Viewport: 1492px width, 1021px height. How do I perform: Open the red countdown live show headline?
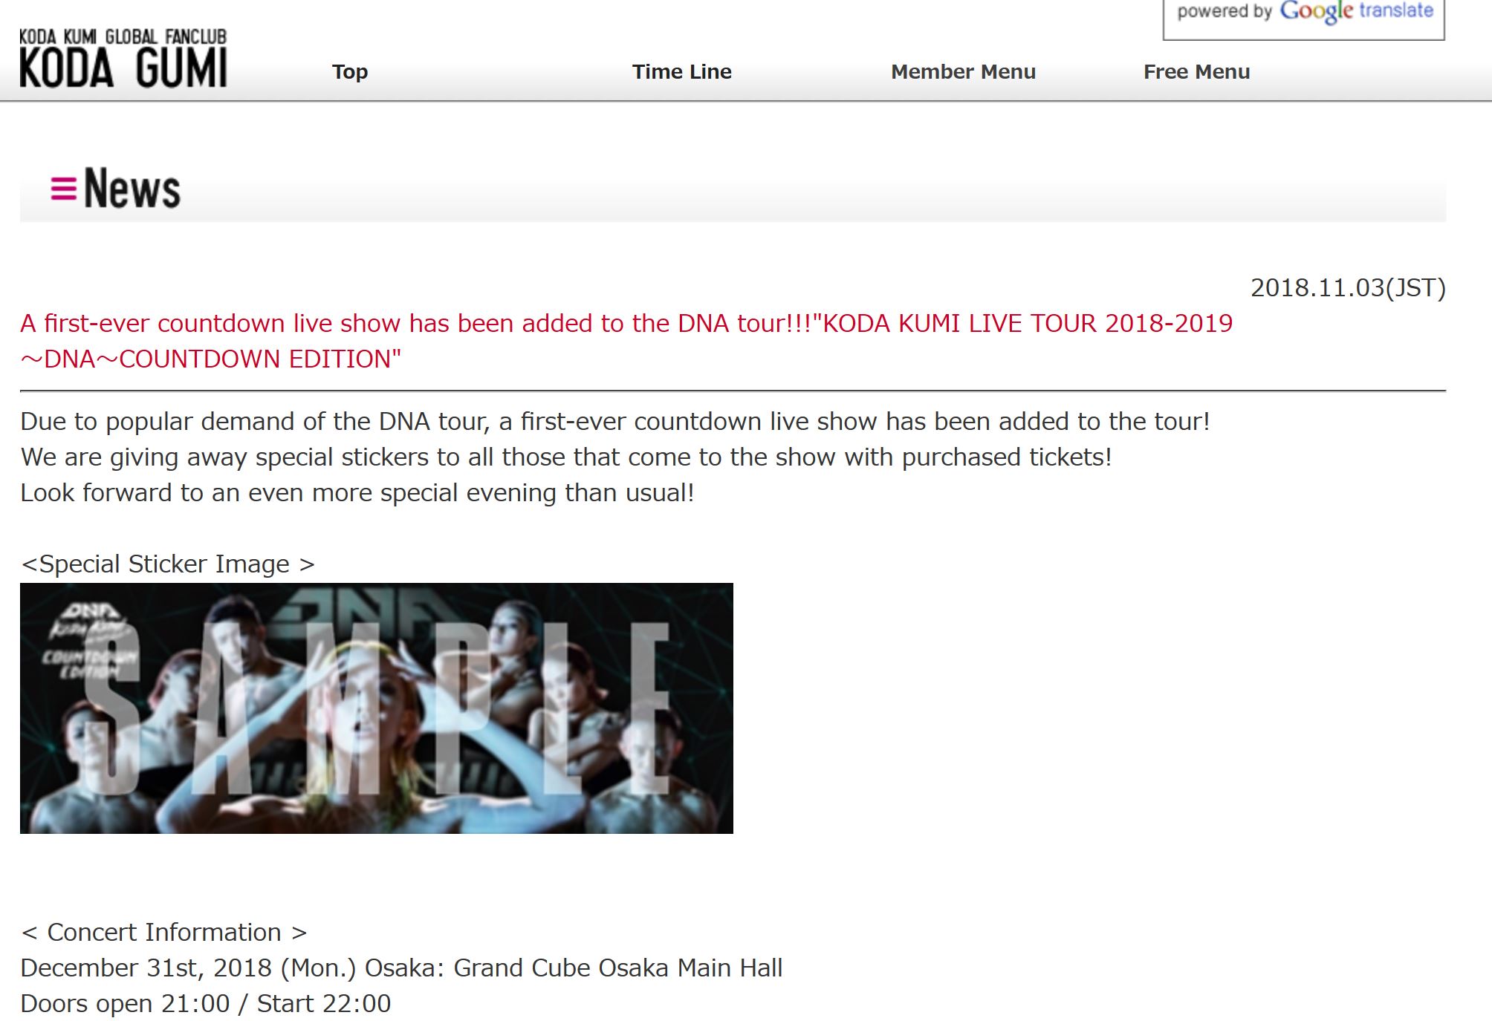coord(626,342)
